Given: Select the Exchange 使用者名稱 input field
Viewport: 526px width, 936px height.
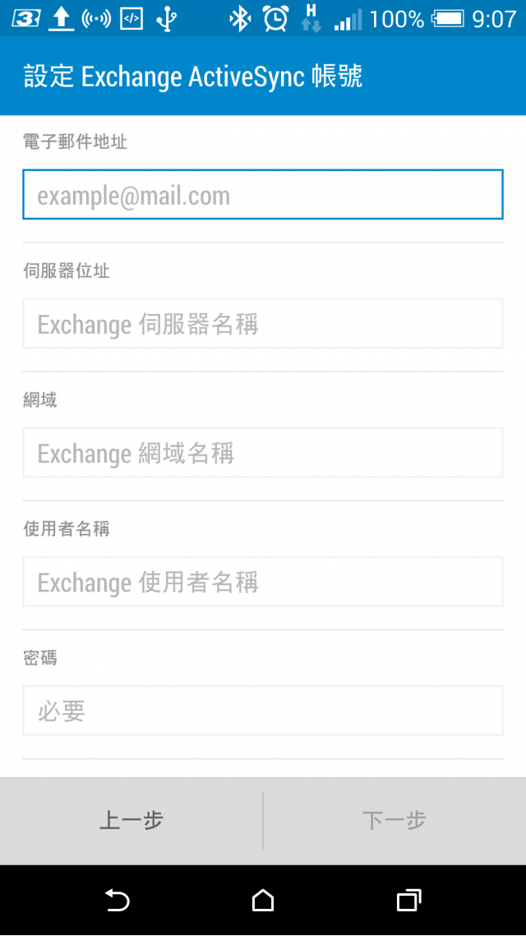Looking at the screenshot, I should pyautogui.click(x=263, y=582).
